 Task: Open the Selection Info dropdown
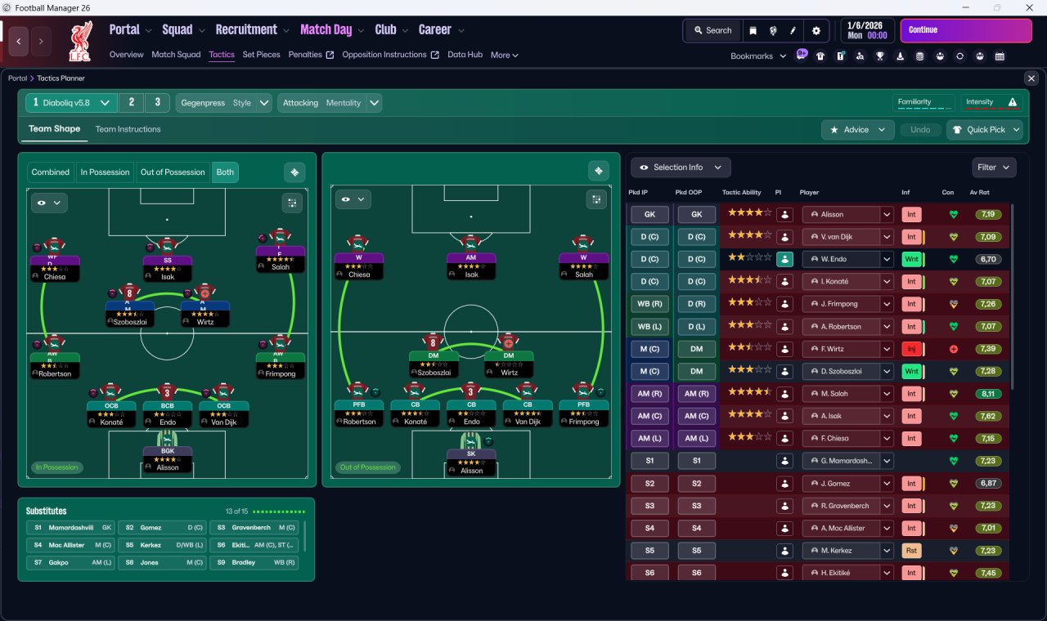(681, 168)
